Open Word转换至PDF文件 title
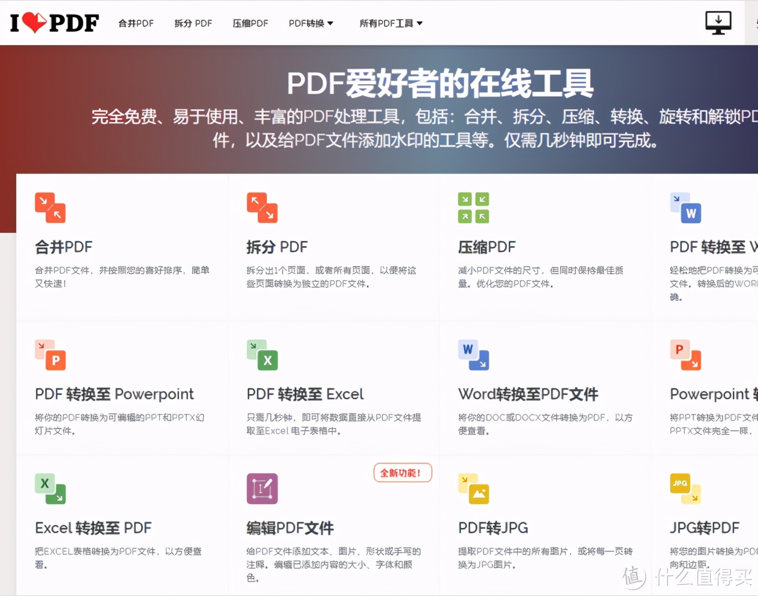The width and height of the screenshot is (758, 596). point(528,394)
